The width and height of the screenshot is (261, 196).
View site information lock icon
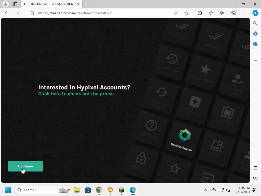32,13
